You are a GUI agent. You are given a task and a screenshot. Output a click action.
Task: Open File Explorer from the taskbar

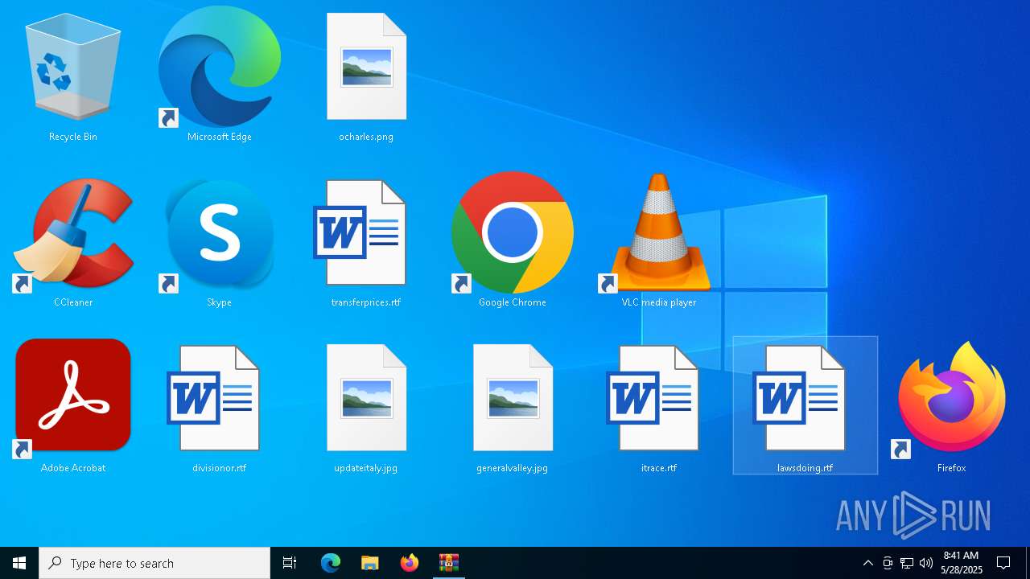[370, 563]
